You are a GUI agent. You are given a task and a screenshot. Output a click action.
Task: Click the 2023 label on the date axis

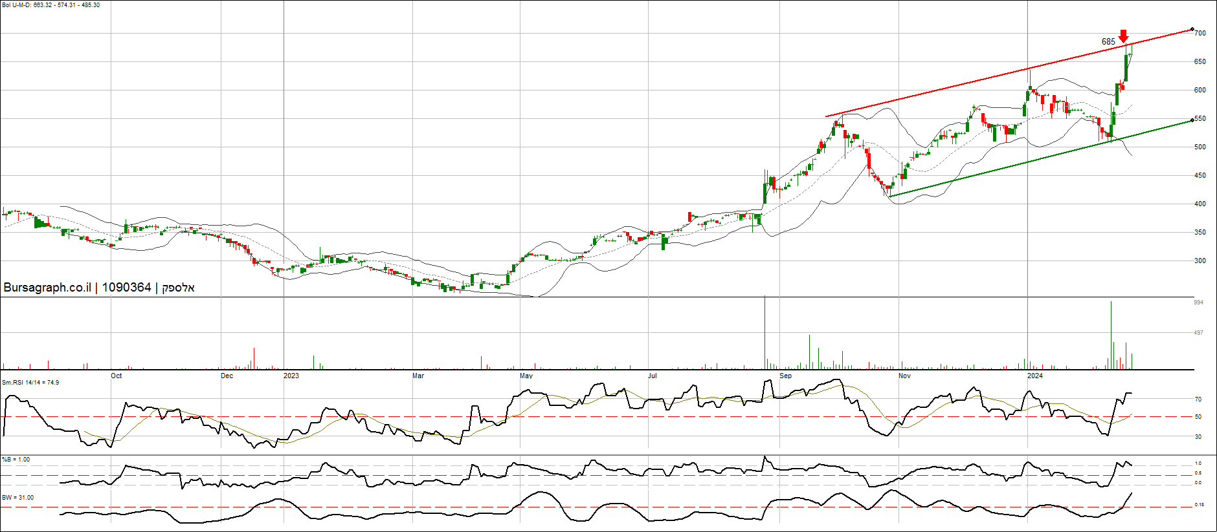tap(291, 376)
